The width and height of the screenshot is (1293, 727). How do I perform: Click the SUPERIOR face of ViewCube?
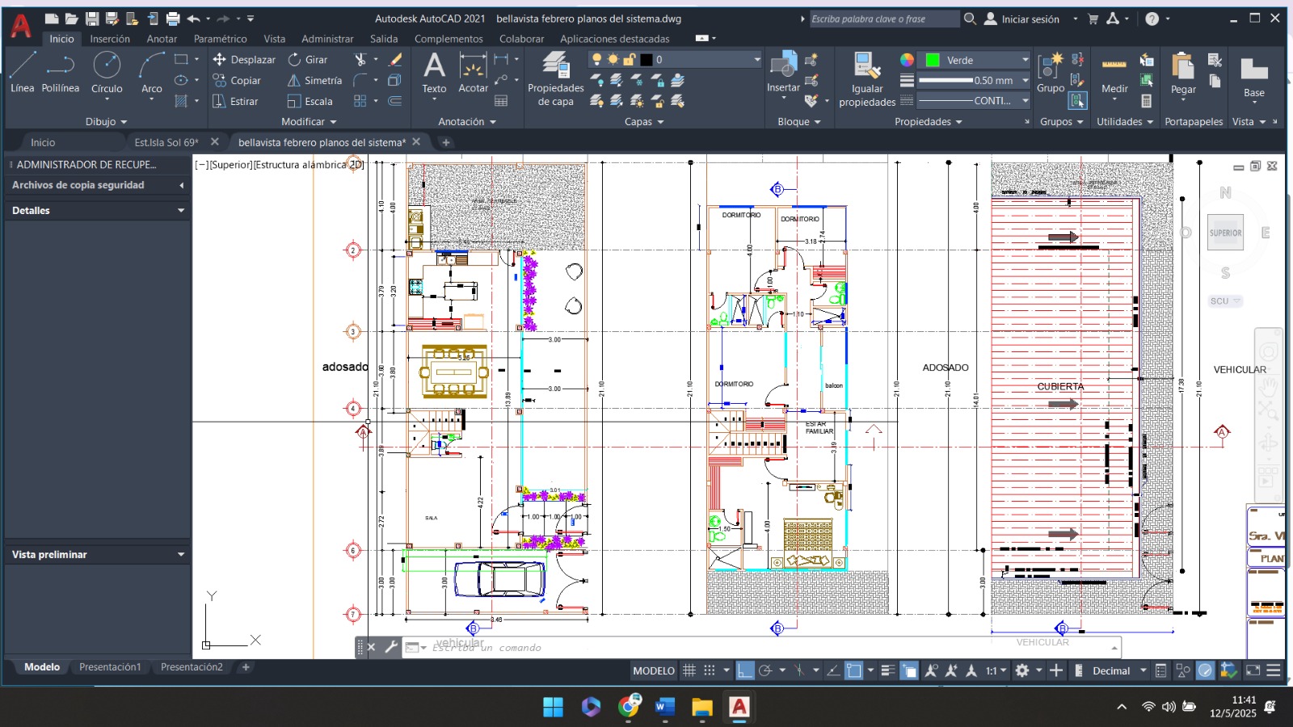(x=1225, y=233)
